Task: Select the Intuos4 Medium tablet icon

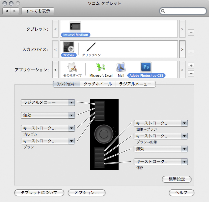Action: [x=75, y=27]
